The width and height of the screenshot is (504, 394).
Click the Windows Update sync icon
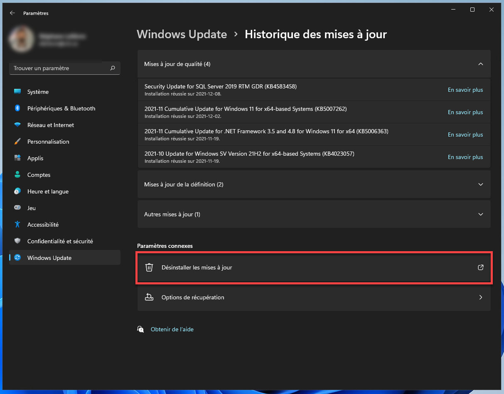(x=17, y=258)
